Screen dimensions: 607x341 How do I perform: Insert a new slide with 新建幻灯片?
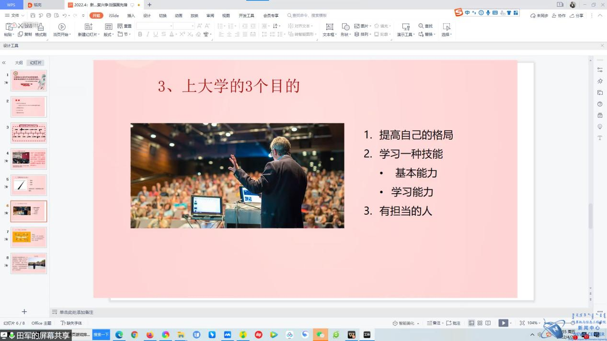point(88,30)
